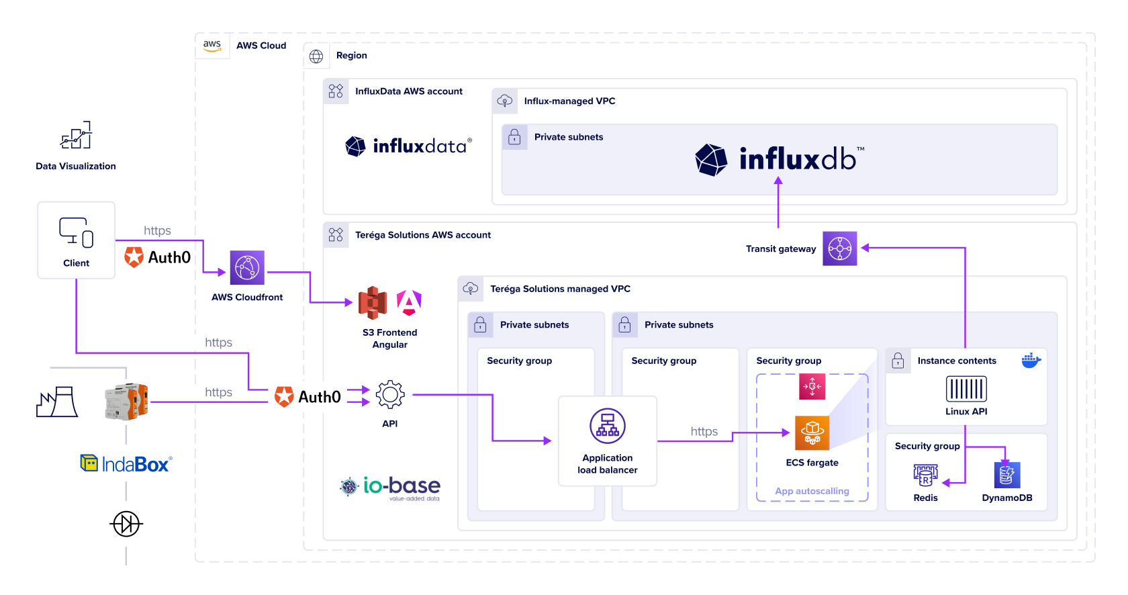
Task: Select the pink App autoscaling icon
Action: click(x=812, y=386)
